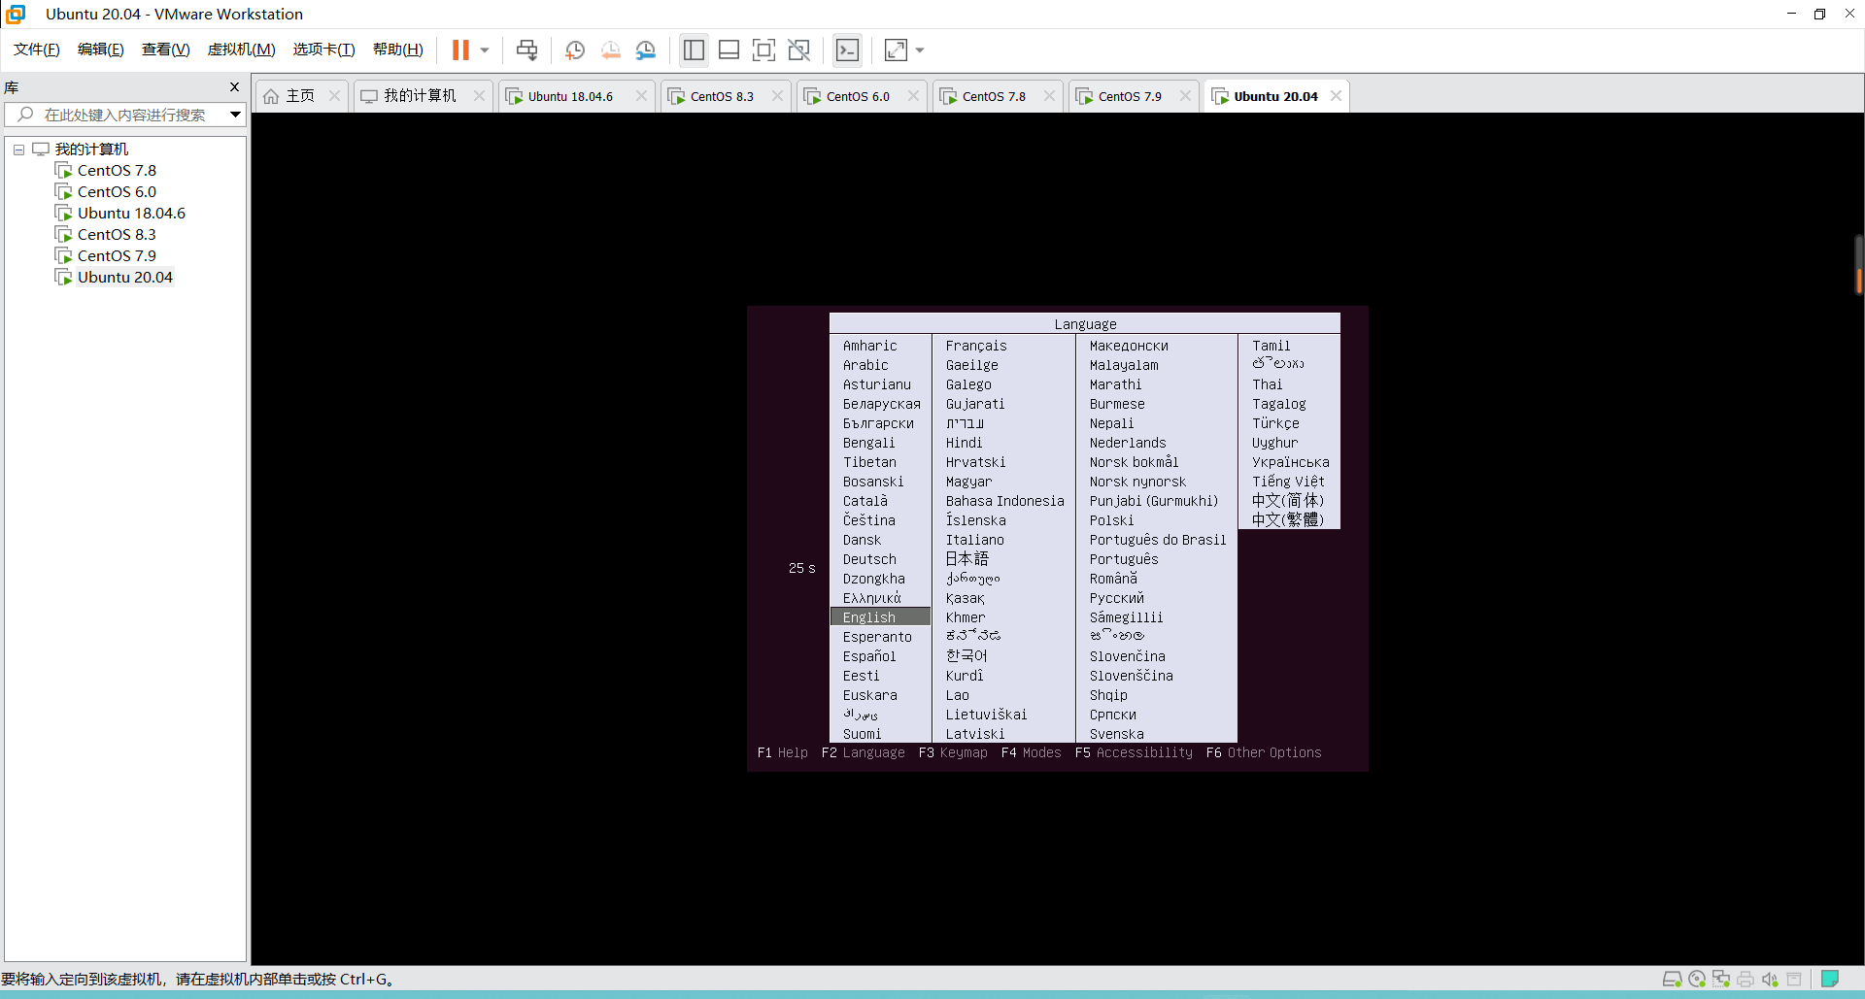This screenshot has height=999, width=1865.
Task: Take a snapshot of this virtual machine
Action: pos(575,50)
